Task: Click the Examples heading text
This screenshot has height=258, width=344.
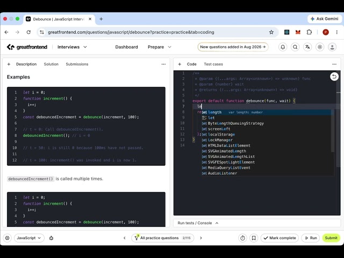Action: pyautogui.click(x=18, y=77)
